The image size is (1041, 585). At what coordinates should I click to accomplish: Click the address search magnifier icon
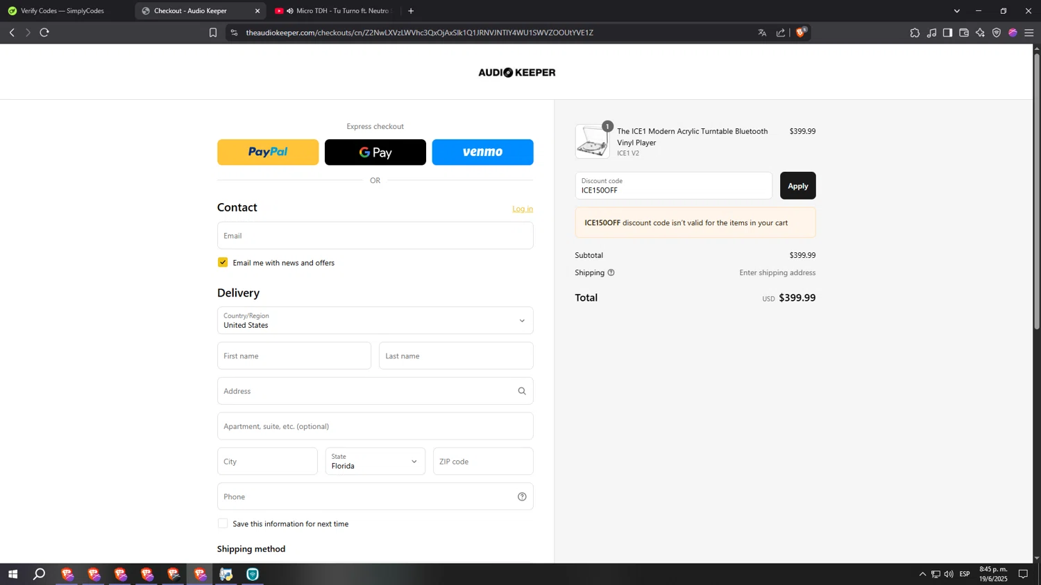click(522, 391)
